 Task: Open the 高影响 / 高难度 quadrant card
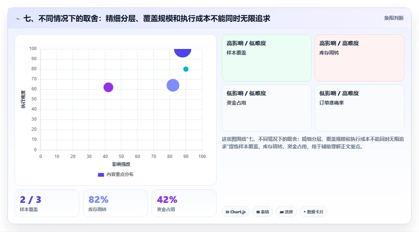point(360,58)
